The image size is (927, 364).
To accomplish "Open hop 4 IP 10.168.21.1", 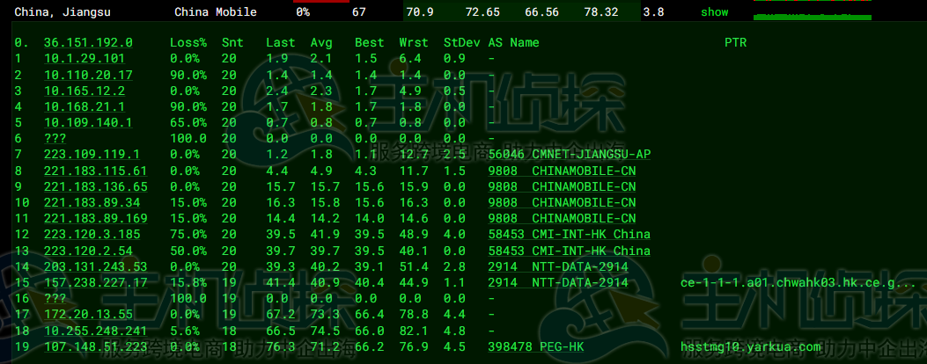I will (85, 106).
